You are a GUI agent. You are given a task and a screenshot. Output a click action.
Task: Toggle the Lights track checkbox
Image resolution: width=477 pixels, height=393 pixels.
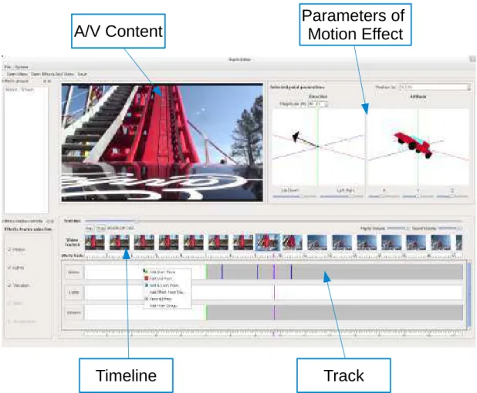point(9,267)
